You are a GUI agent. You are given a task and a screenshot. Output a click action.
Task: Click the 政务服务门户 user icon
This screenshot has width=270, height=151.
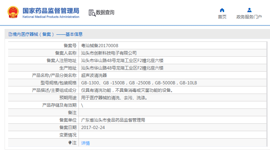tap(249, 10)
